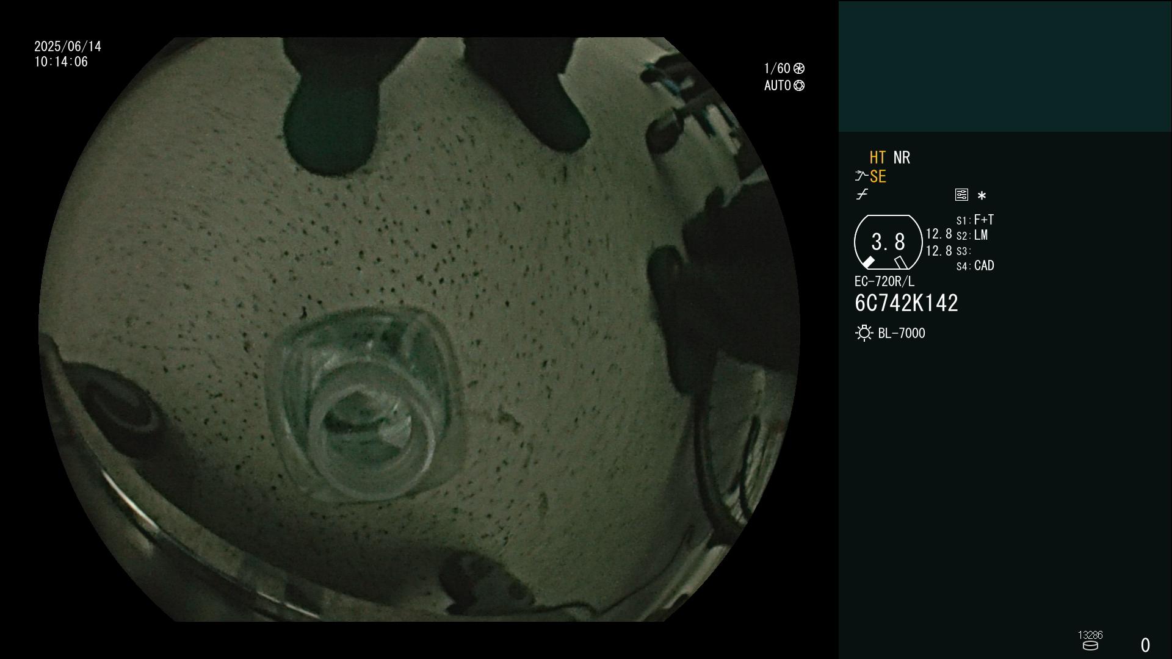Click the S4: CAD switch assignment

click(x=975, y=266)
